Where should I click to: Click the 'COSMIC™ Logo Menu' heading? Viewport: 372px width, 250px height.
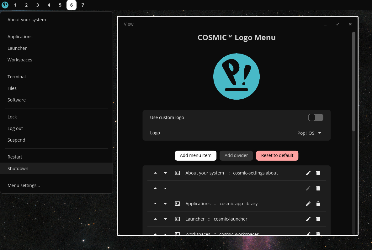point(236,38)
